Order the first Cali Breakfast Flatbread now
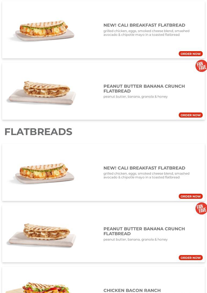 191,54
